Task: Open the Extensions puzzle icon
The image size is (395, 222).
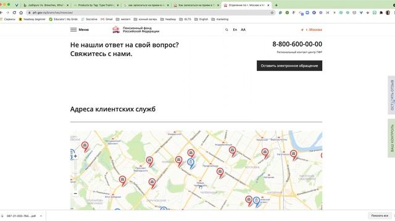Action: point(381,12)
